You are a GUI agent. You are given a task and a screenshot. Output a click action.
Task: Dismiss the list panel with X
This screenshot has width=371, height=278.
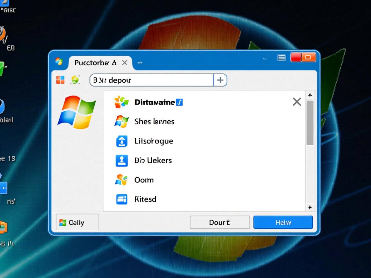(x=297, y=102)
